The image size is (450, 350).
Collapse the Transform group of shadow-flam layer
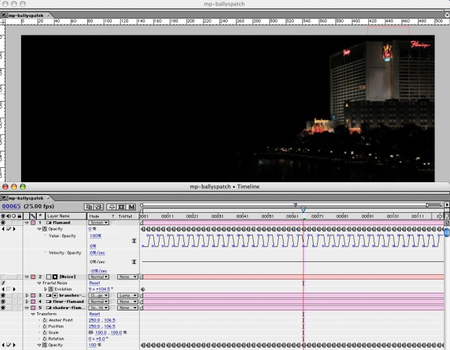coord(33,314)
